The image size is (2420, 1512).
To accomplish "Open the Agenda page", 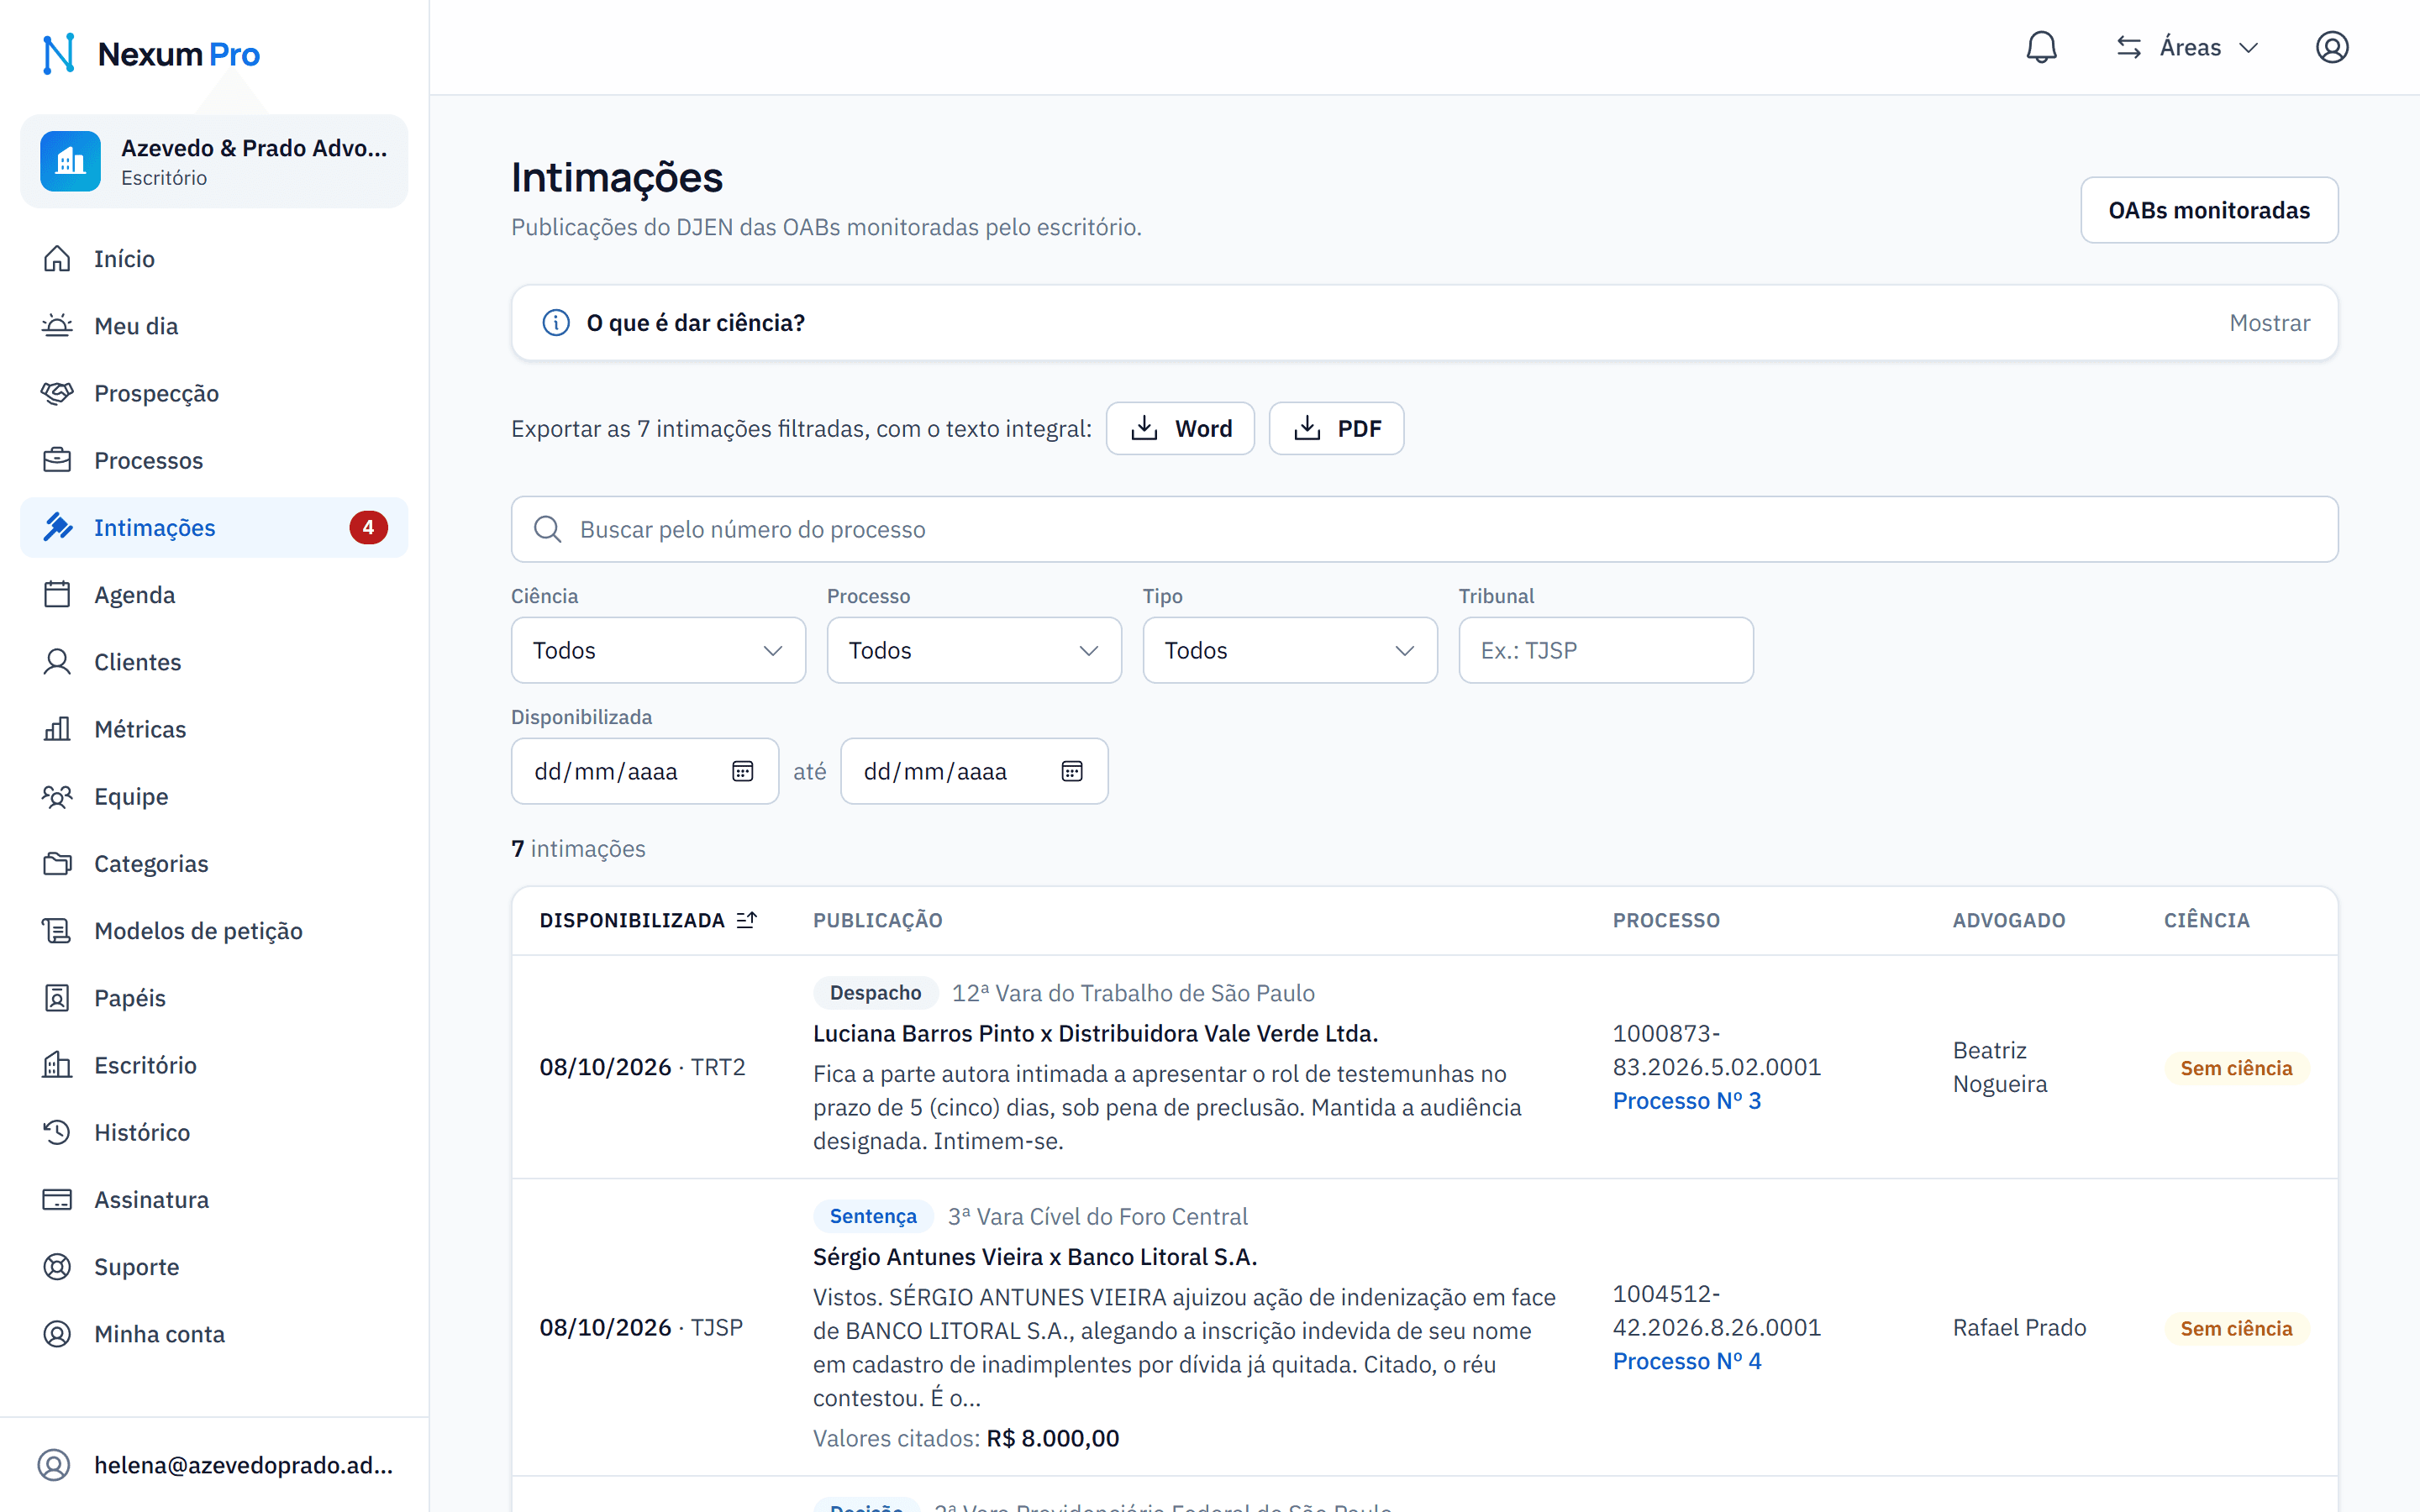I will click(x=214, y=595).
